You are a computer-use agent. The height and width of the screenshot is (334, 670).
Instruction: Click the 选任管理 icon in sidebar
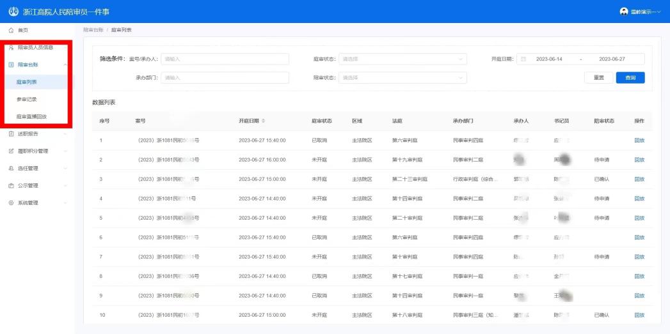tap(12, 169)
